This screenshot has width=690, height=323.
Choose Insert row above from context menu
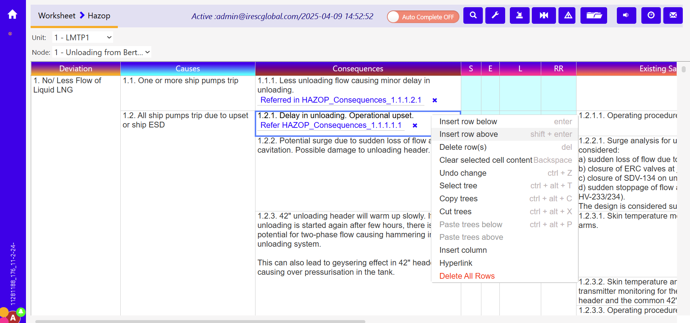(x=468, y=134)
